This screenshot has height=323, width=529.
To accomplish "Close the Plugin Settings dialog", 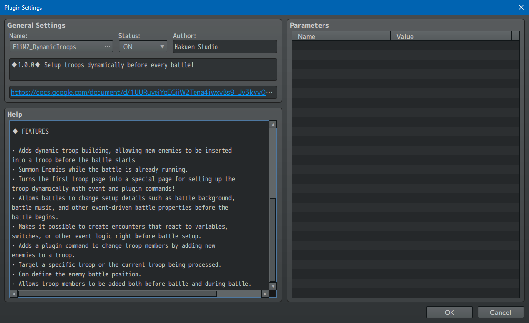I will tap(521, 8).
